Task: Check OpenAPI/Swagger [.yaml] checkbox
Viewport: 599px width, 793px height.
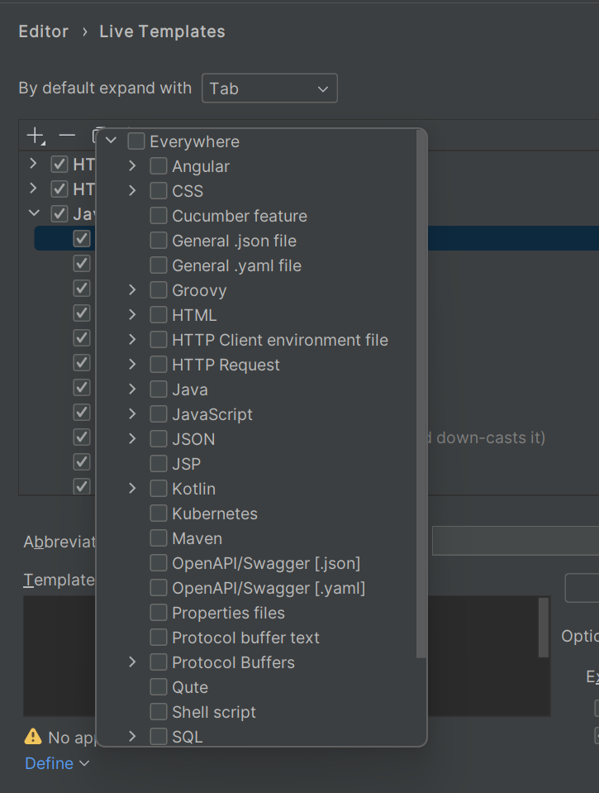Action: pyautogui.click(x=159, y=587)
